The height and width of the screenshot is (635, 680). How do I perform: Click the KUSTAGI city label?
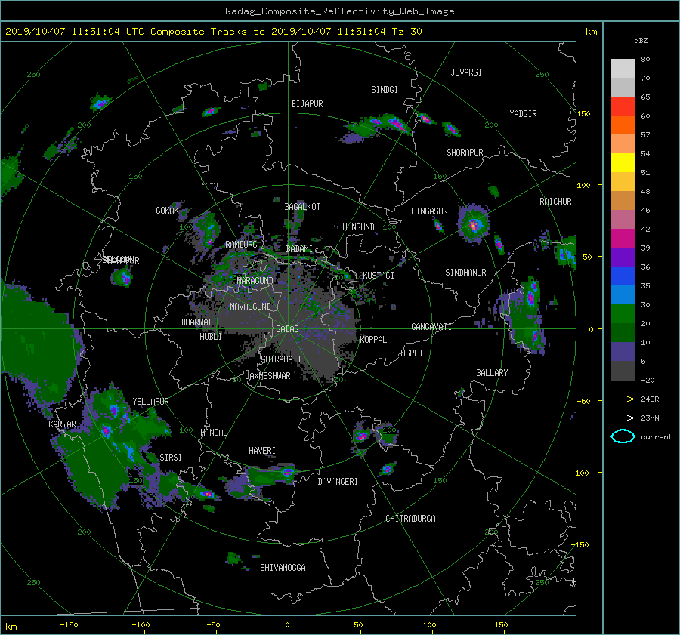point(379,276)
